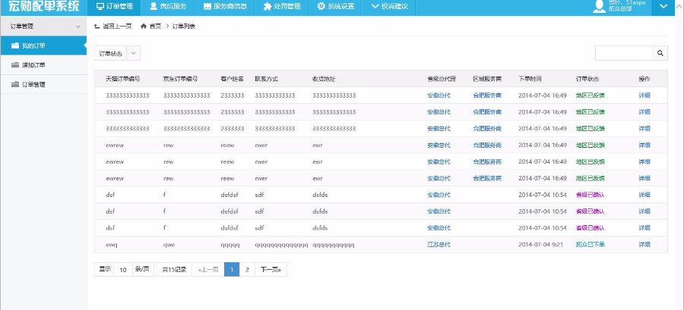The image size is (684, 310).
Task: Collapse the 订单管理 sidebar section header
Action: tap(43, 26)
